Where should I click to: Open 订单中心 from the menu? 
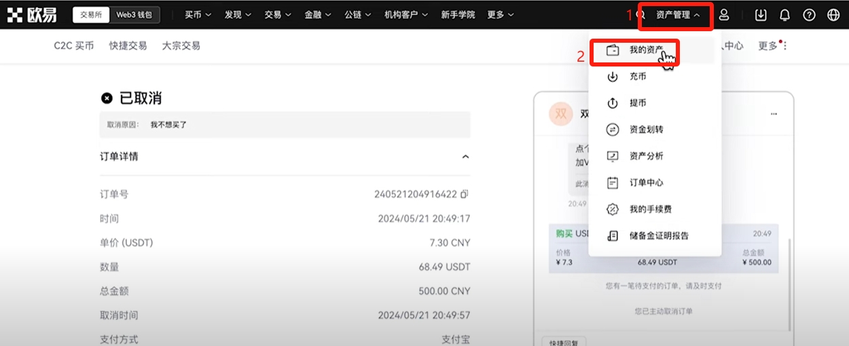(645, 182)
